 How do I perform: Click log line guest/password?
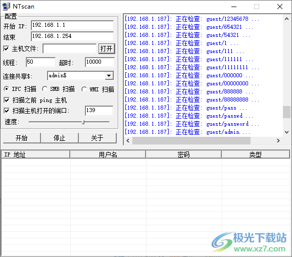[192, 124]
